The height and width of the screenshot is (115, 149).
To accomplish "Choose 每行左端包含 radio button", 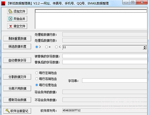I will point(37,73).
